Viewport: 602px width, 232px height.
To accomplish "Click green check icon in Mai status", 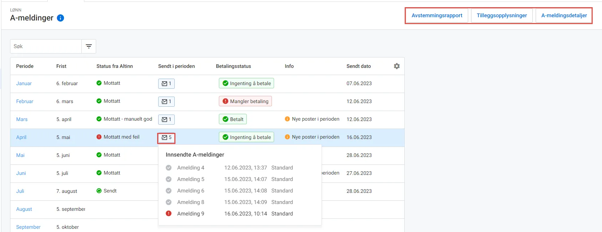I will pos(99,155).
